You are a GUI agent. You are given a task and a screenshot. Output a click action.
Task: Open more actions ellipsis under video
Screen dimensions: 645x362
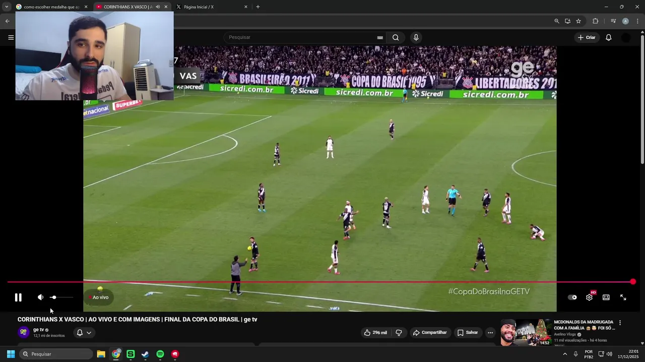[490, 332]
